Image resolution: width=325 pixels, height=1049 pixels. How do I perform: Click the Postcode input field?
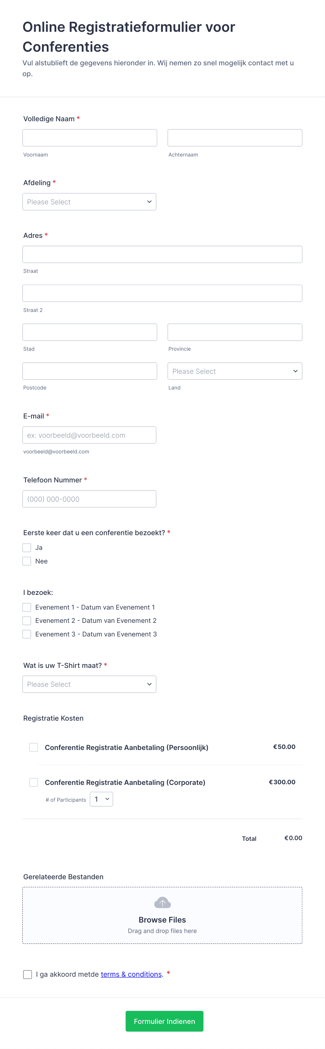(x=89, y=371)
